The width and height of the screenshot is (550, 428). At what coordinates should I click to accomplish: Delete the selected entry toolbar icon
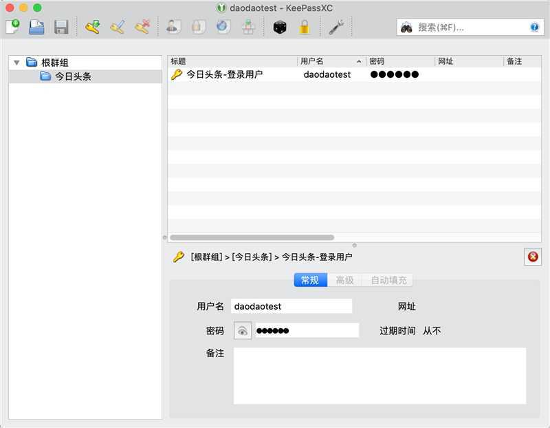pyautogui.click(x=142, y=27)
